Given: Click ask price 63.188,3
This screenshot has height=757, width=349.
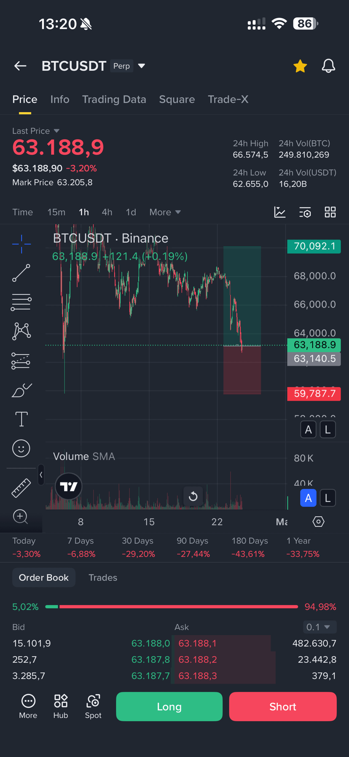Looking at the screenshot, I should coord(197,676).
